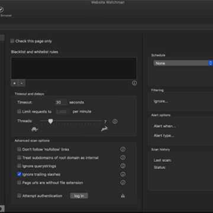Screen dimensions: 213x213
Task: Click the Status: label
Action: coord(160,167)
